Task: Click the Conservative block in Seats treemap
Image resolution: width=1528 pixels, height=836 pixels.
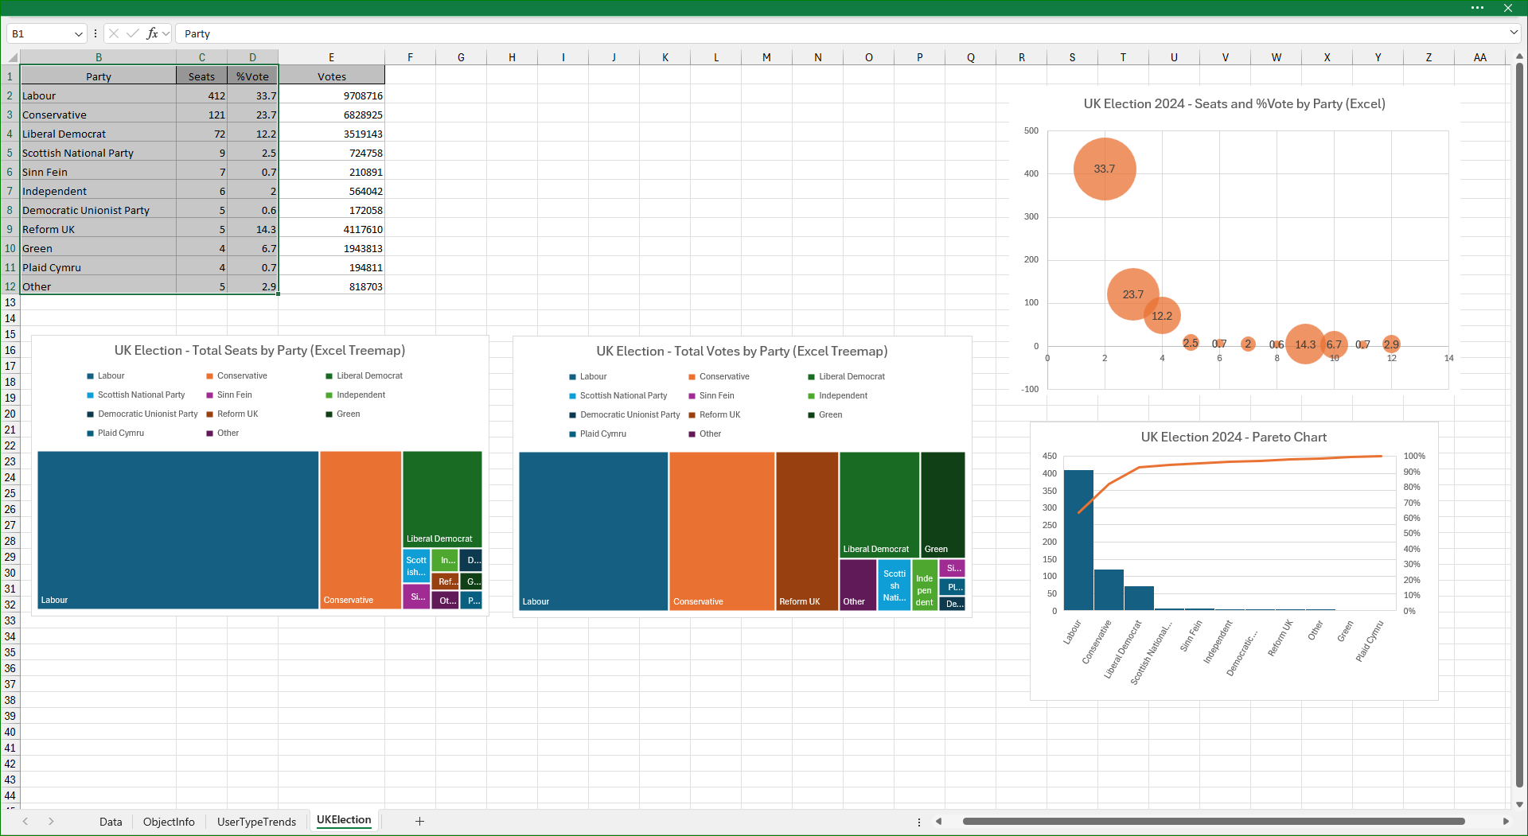Action: click(361, 530)
